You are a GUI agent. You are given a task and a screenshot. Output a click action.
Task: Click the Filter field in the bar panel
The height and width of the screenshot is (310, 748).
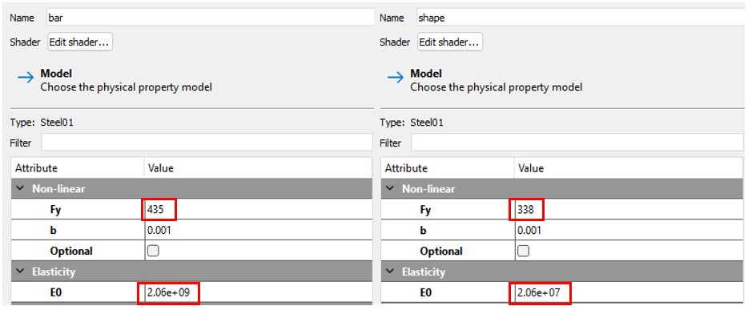pos(207,142)
